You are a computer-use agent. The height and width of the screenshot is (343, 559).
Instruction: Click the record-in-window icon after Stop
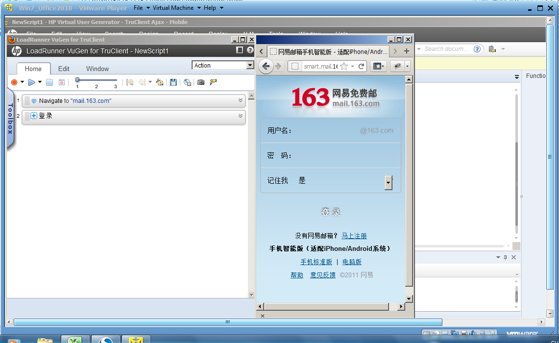tap(62, 82)
